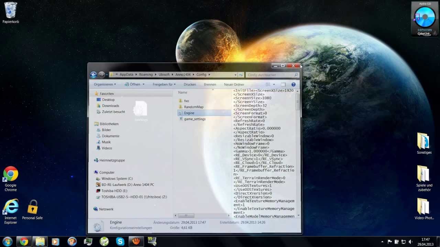Open Skype from the taskbar
Screen dimensions: 440x247
click(x=120, y=242)
